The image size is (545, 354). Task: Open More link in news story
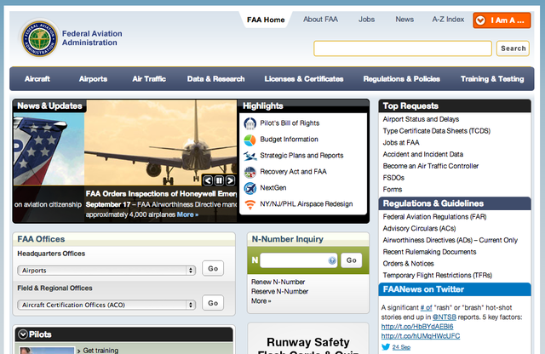[187, 214]
